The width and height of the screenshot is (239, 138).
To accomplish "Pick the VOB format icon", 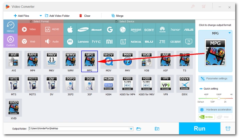I will [x=146, y=60].
